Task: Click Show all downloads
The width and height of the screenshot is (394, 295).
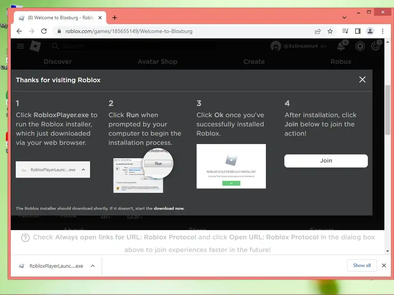Action: 362,265
